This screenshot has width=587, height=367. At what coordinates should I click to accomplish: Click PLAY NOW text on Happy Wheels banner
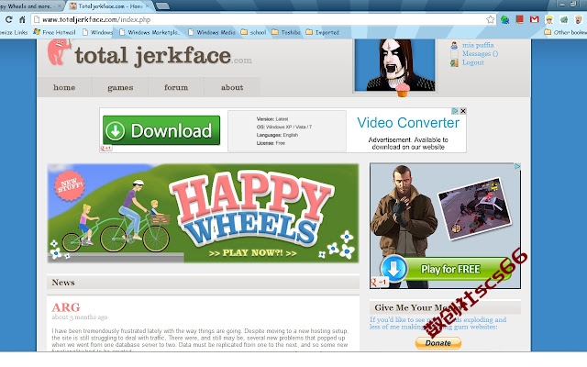(253, 253)
